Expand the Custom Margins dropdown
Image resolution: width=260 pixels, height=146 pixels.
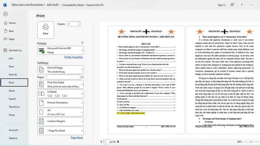click(60, 121)
